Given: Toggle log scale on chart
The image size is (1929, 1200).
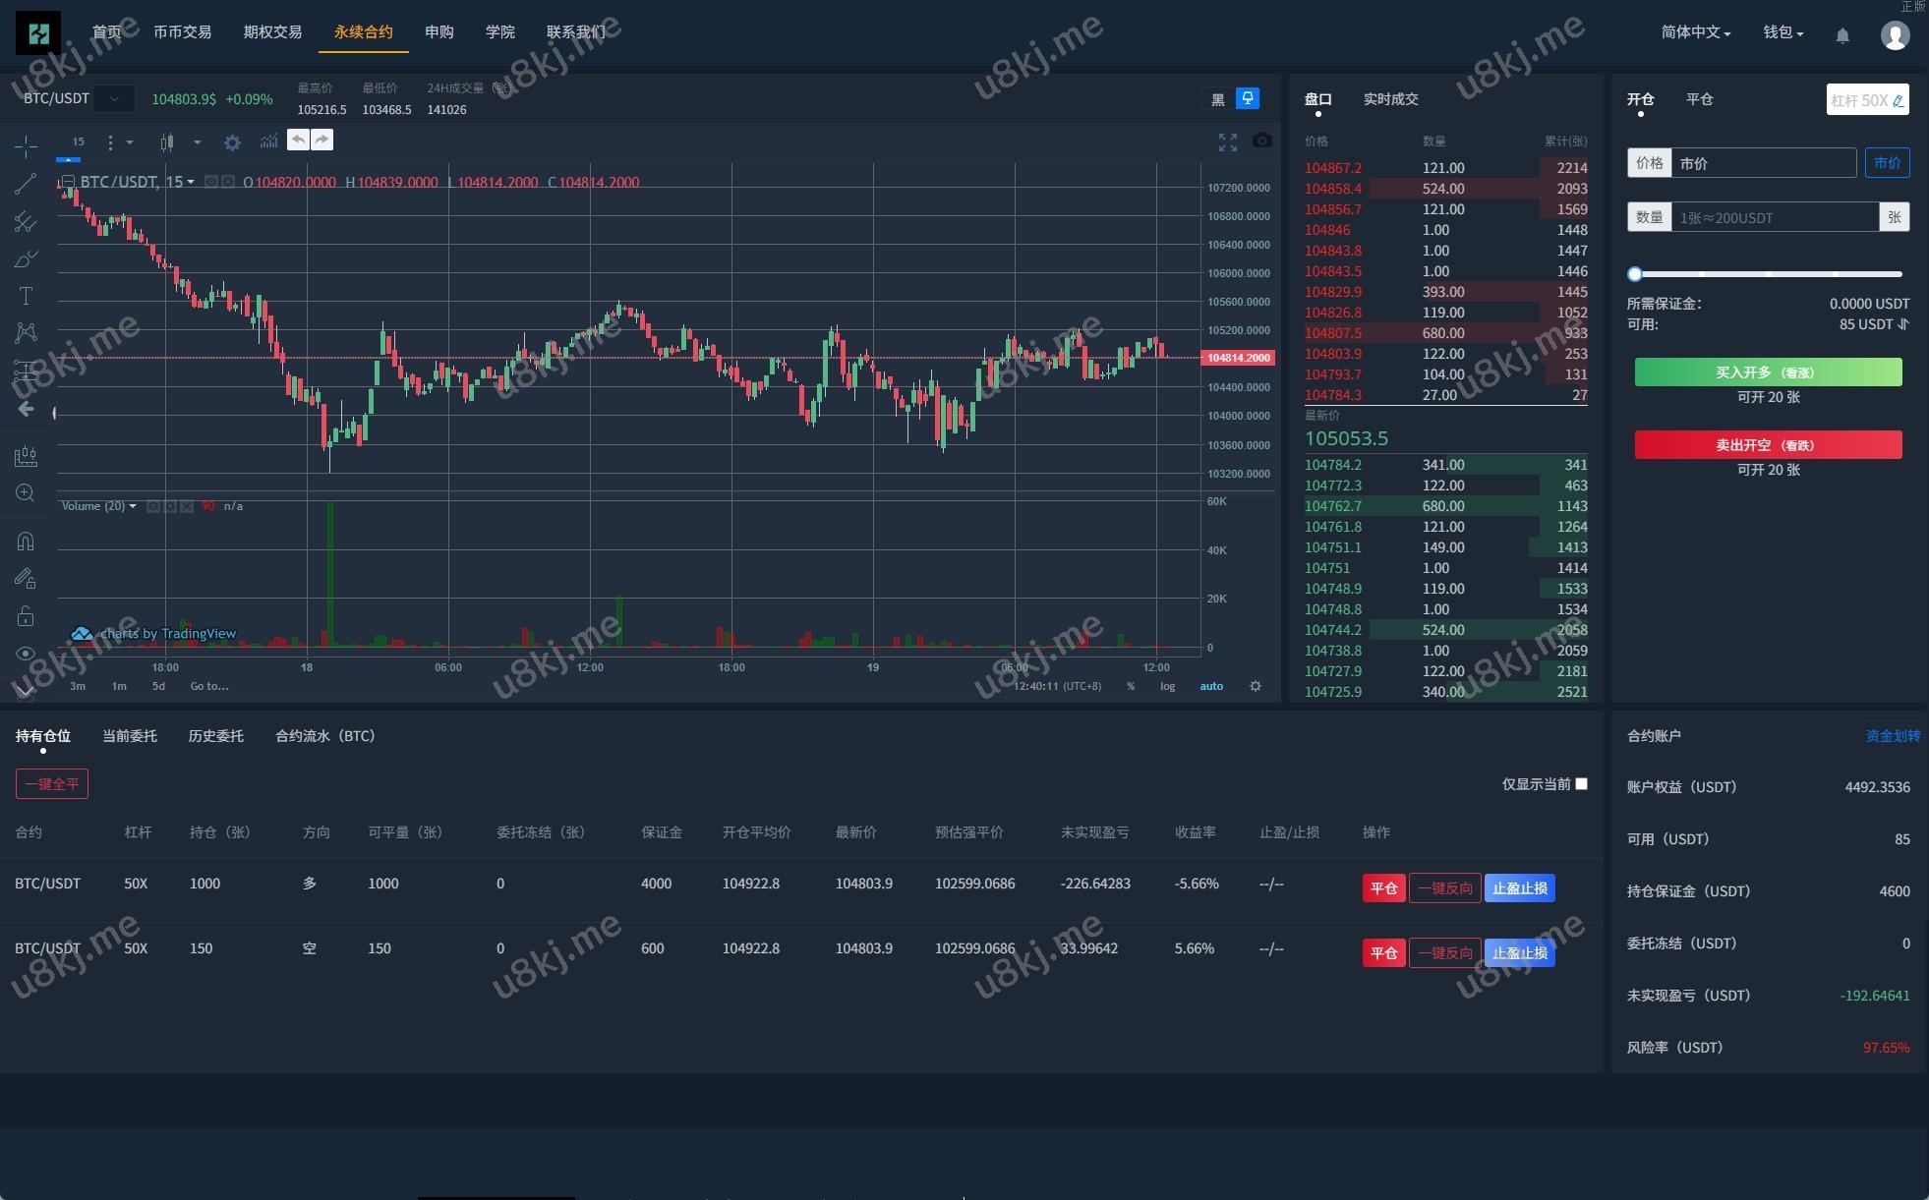Looking at the screenshot, I should [1167, 686].
